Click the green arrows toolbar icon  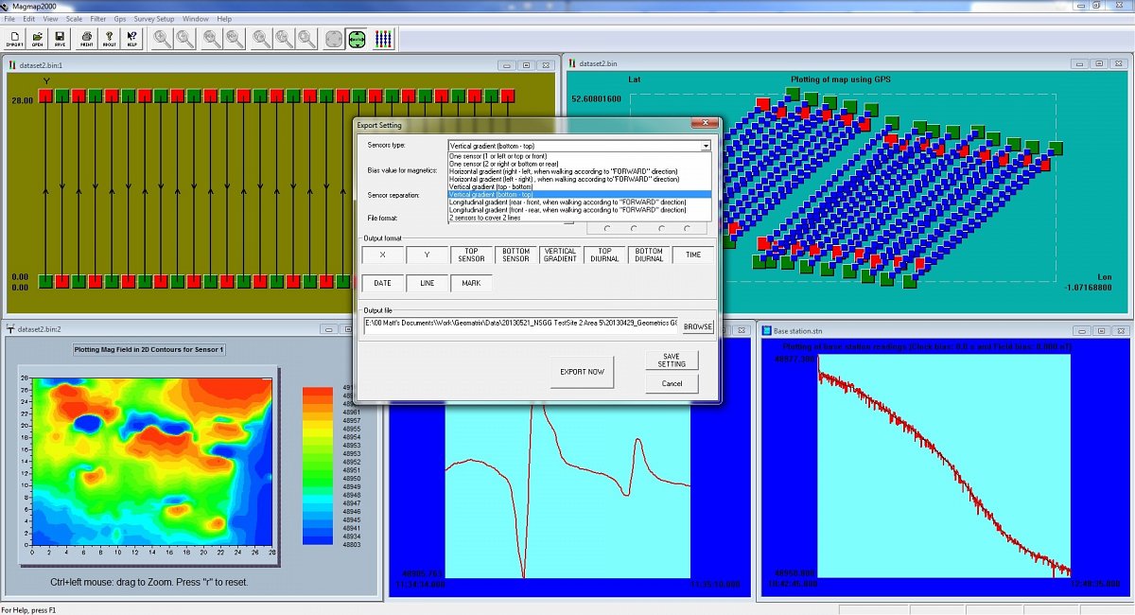tap(358, 39)
